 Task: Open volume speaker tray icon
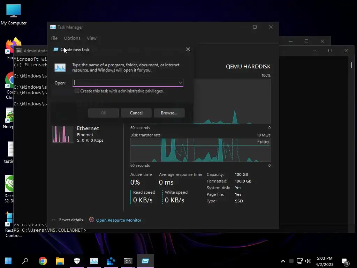point(308,261)
